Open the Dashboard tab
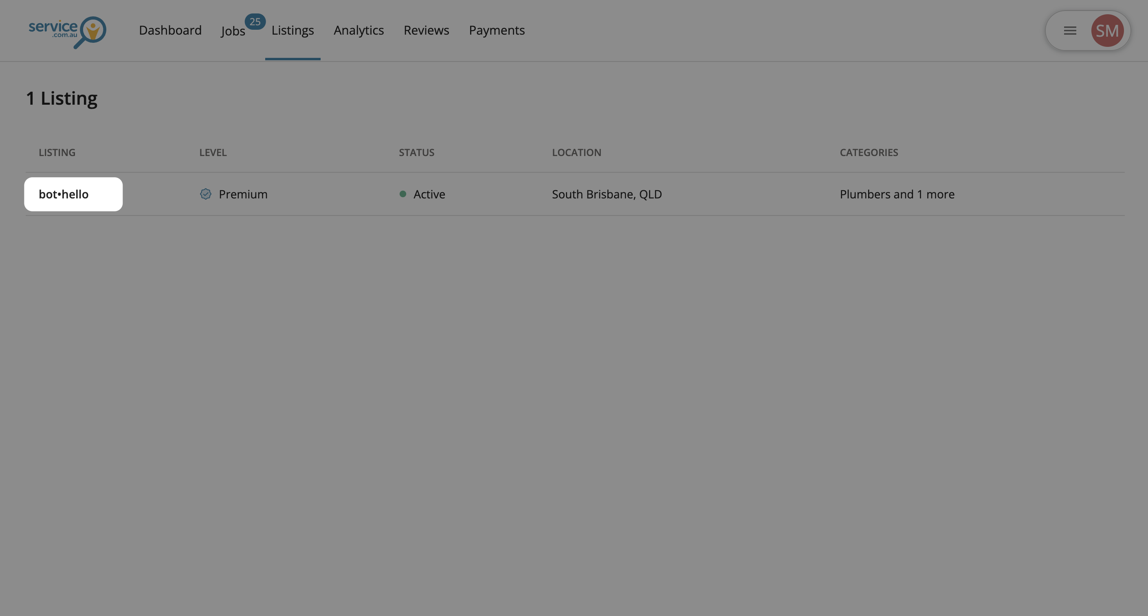1148x616 pixels. (170, 30)
